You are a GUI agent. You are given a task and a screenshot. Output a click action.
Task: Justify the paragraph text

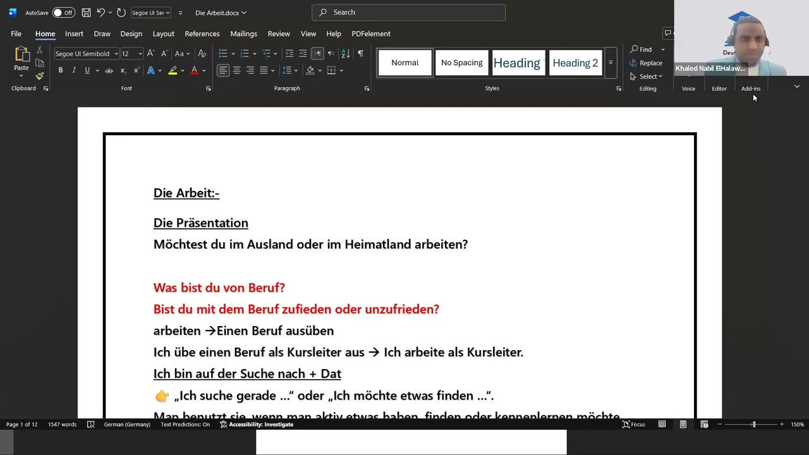coord(264,70)
